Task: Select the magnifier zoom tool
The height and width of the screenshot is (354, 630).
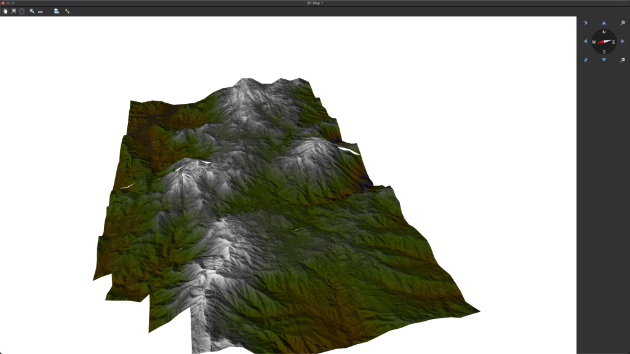Action: coord(32,11)
